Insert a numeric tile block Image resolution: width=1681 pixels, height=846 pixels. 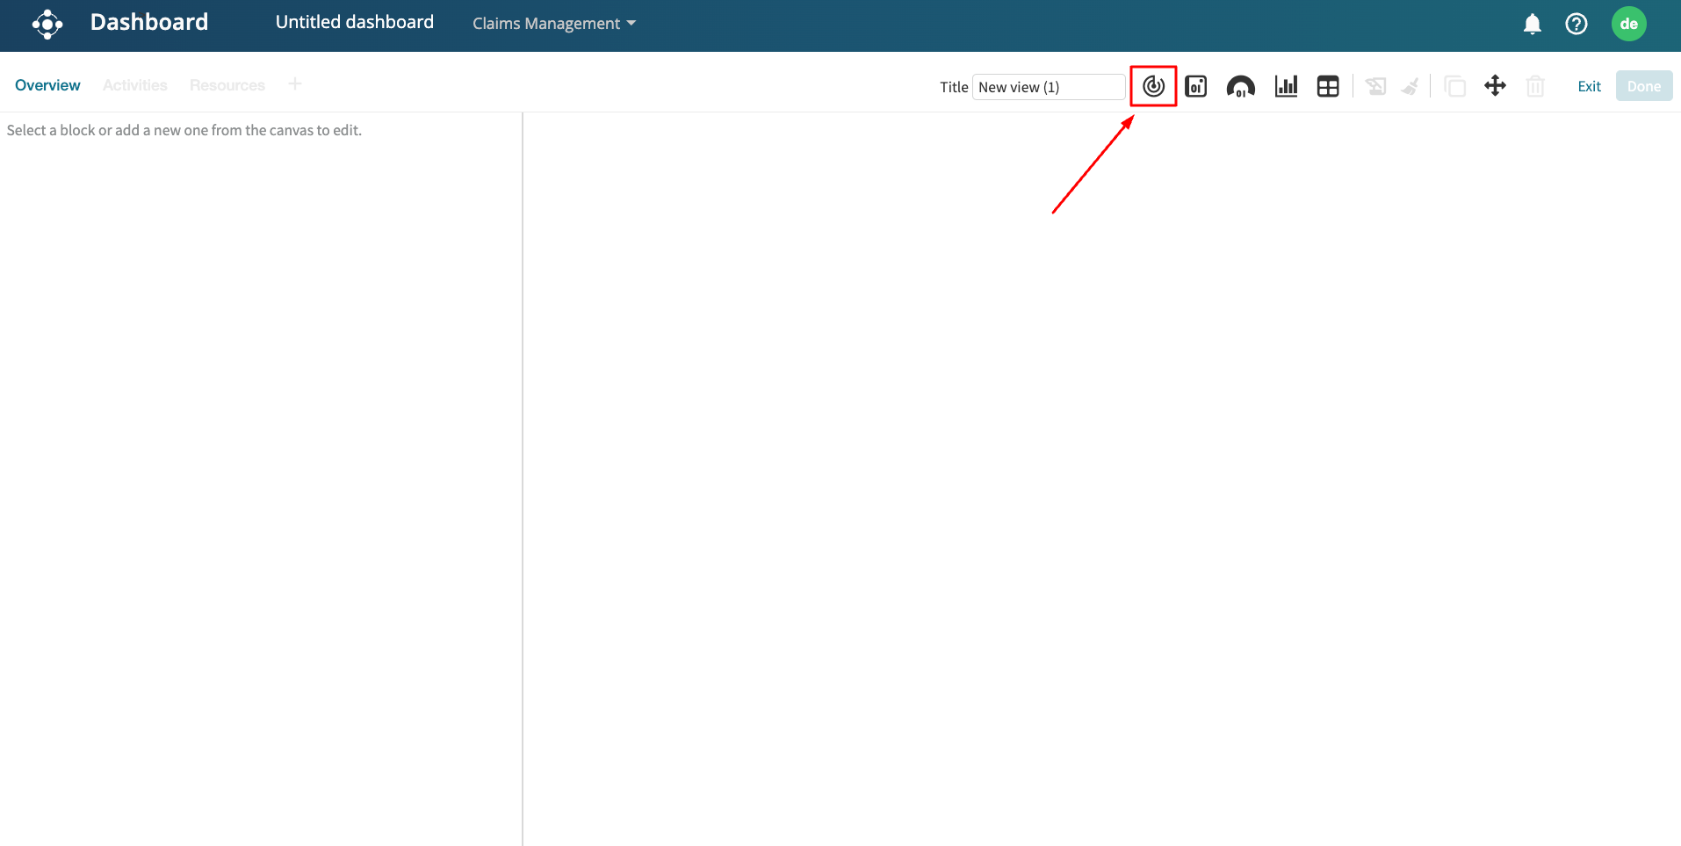[1195, 86]
